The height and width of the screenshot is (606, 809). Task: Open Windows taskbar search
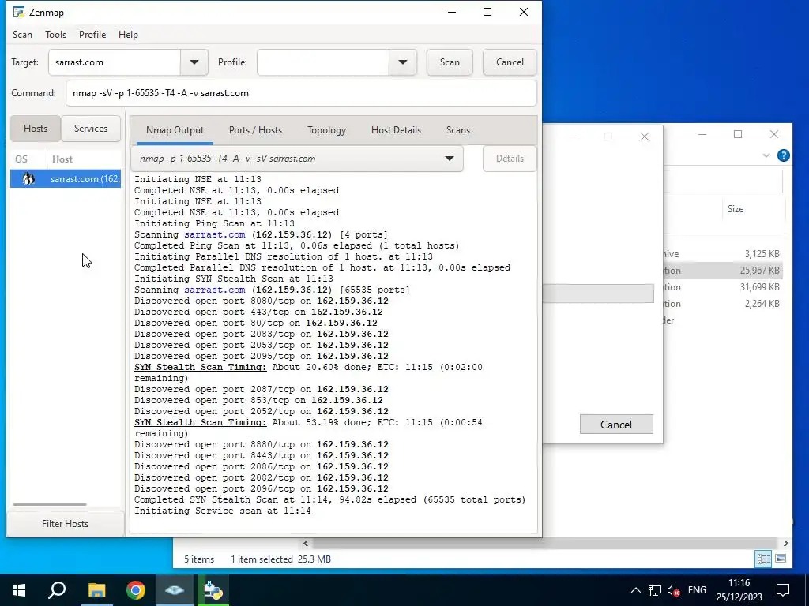pyautogui.click(x=57, y=590)
